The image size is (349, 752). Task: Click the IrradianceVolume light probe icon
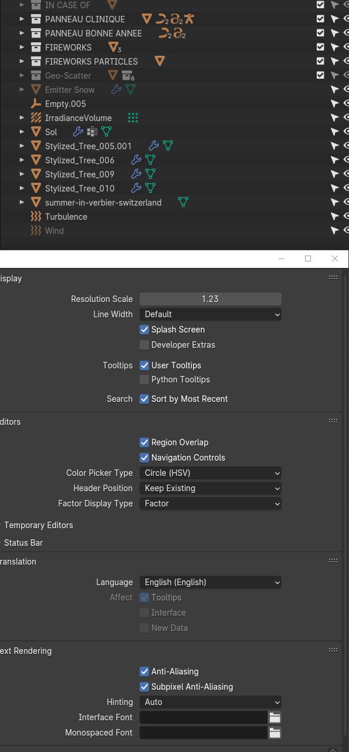pos(36,117)
